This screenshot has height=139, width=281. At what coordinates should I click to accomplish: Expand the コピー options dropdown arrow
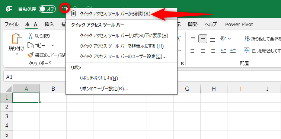(x=53, y=45)
